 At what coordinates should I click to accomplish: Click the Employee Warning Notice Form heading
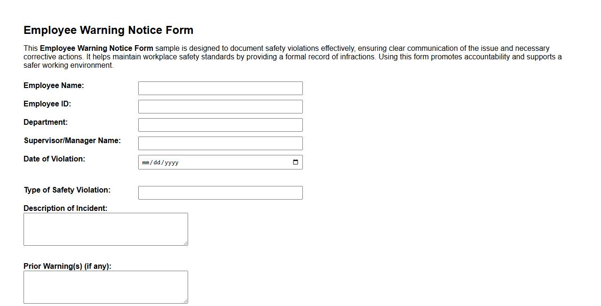(x=108, y=30)
